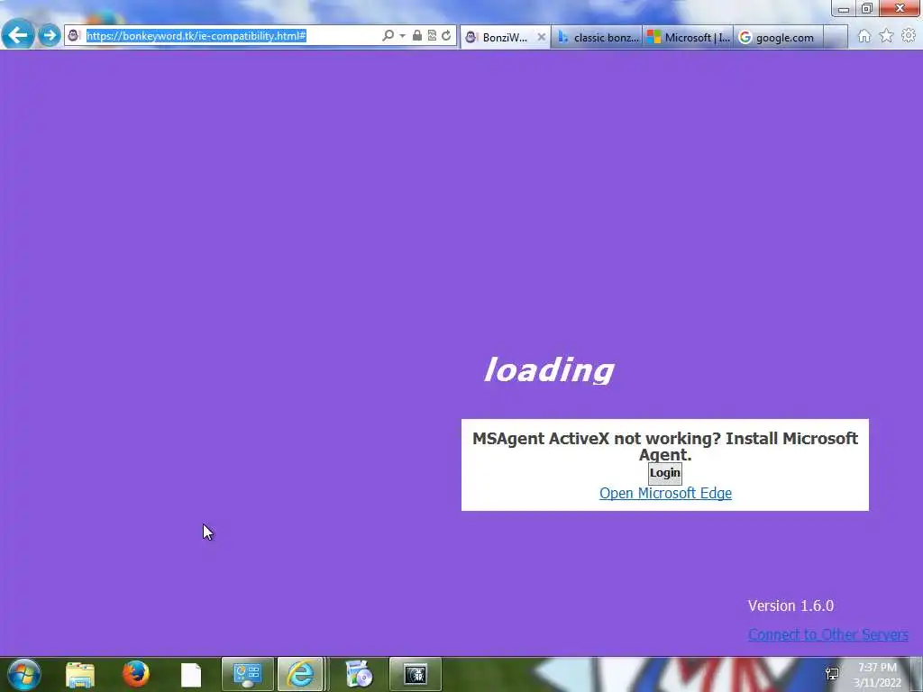Click the Login button

[x=665, y=473]
